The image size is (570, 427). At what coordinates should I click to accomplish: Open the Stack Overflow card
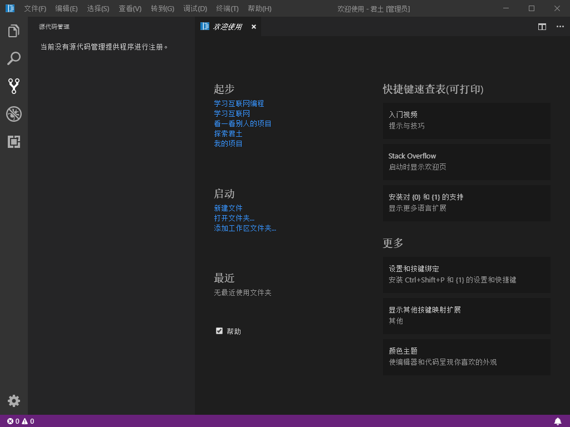(466, 162)
